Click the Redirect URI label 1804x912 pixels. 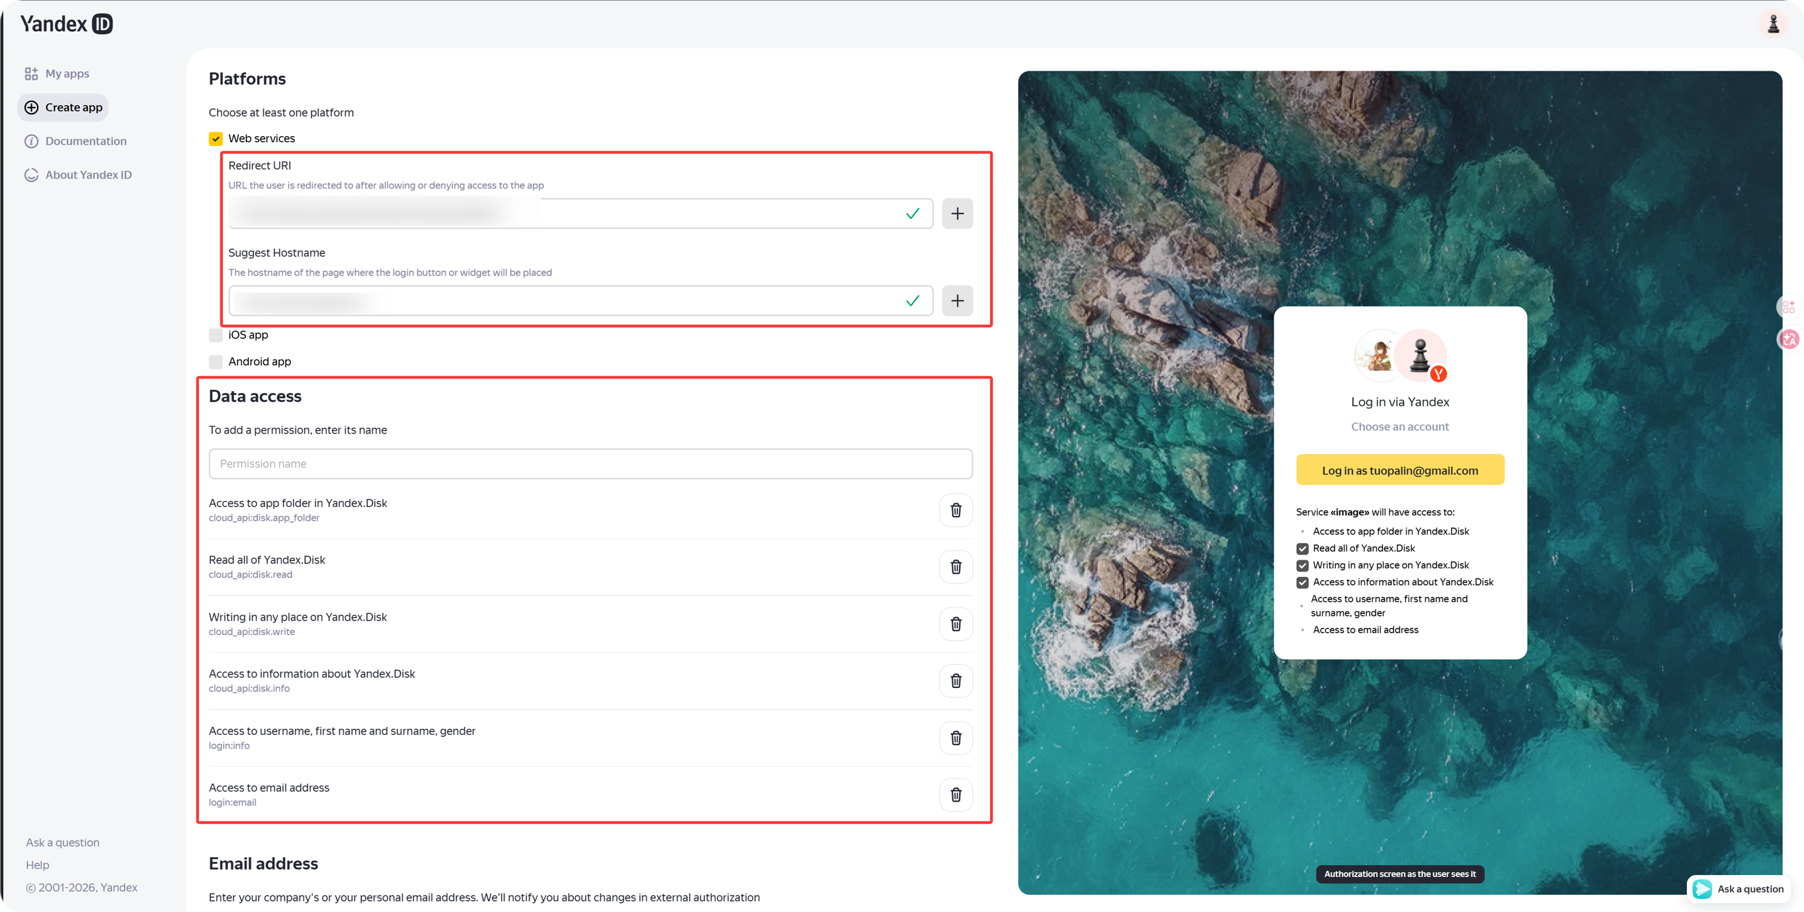pos(260,166)
